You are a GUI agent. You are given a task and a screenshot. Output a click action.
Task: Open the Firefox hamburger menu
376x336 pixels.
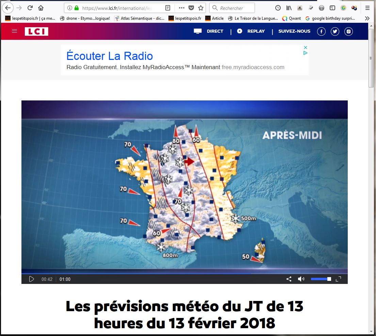(x=367, y=8)
